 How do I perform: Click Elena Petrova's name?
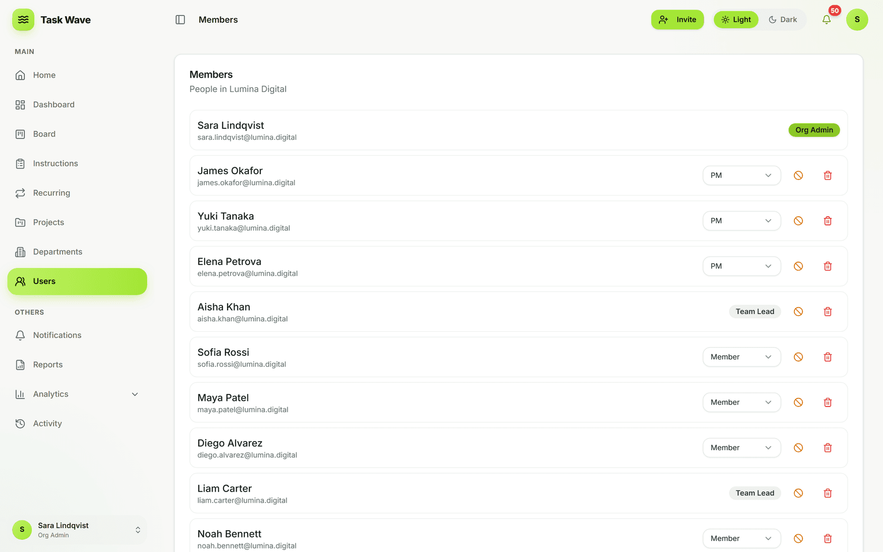229,262
